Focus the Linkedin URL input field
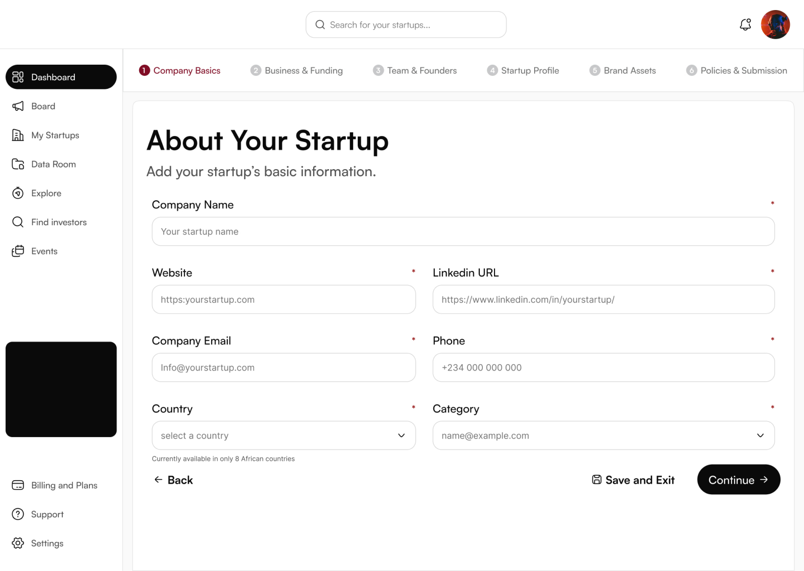 604,300
